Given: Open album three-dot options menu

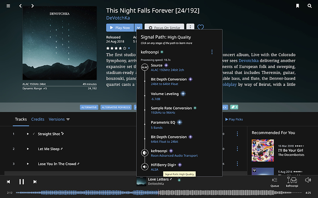Looking at the screenshot, I should click(x=190, y=27).
